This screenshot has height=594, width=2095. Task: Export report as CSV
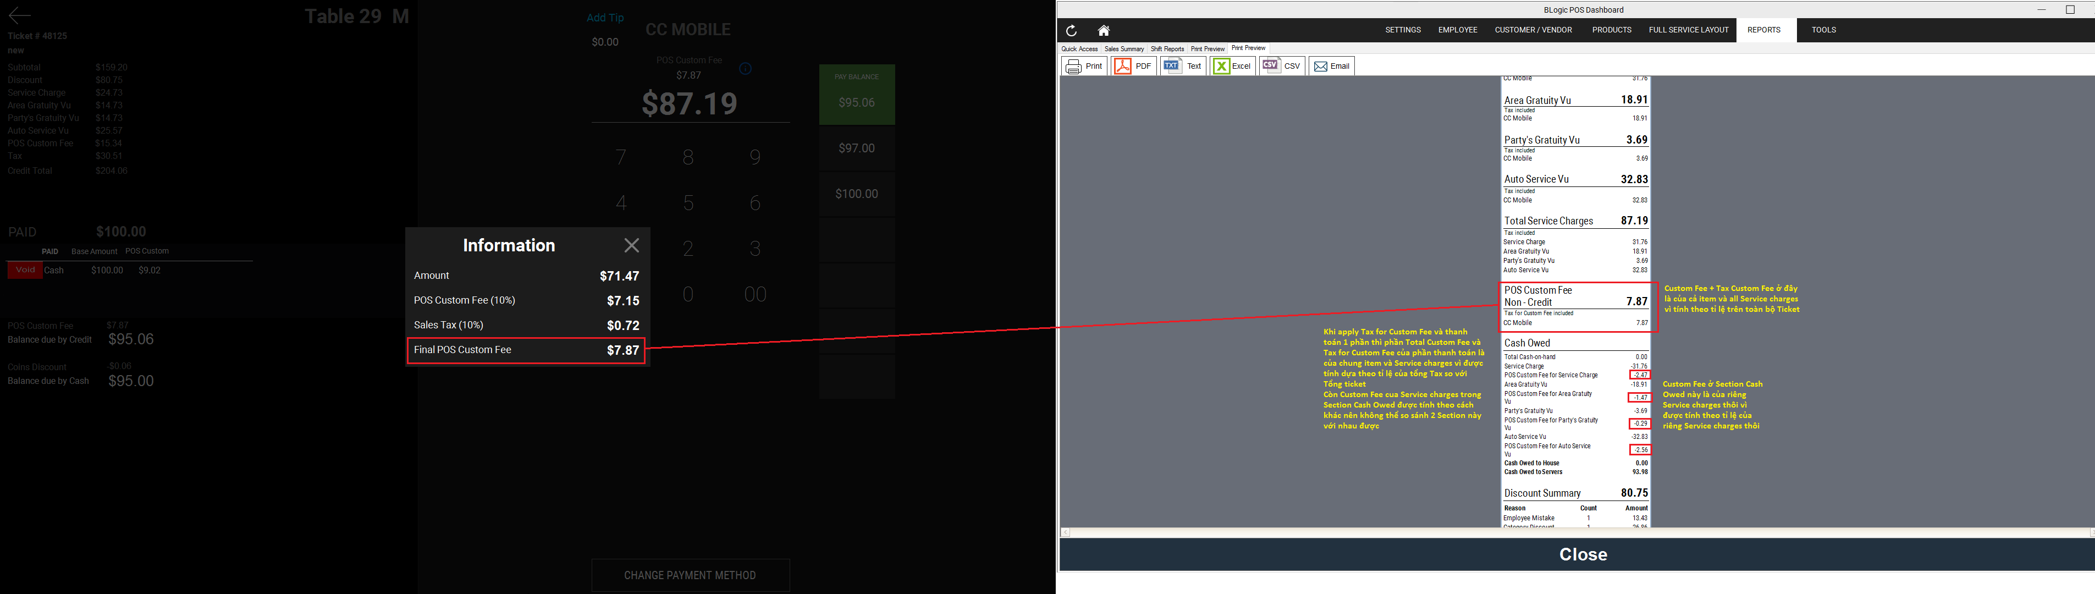[1282, 66]
